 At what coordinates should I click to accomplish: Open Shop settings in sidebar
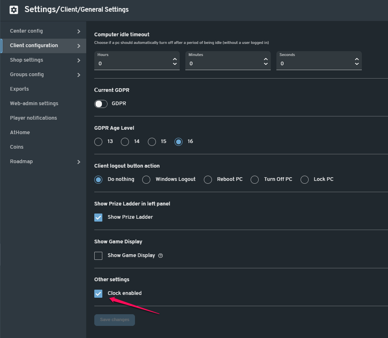43,60
